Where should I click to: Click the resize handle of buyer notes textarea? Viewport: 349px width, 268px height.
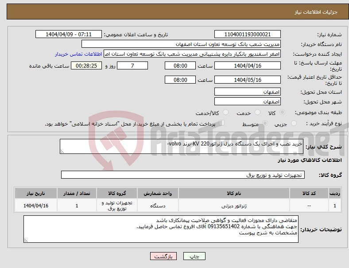pos(26,240)
